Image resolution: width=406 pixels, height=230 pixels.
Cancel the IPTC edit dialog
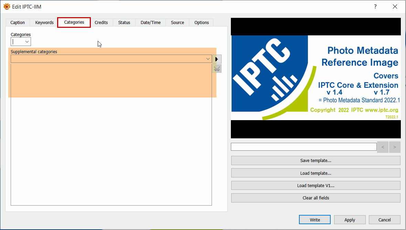(385, 220)
